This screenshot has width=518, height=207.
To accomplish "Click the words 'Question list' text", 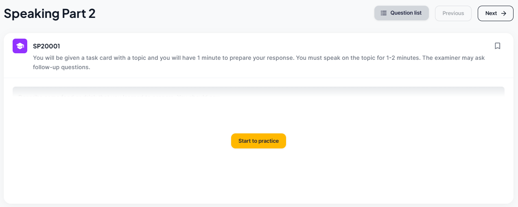I will point(406,13).
